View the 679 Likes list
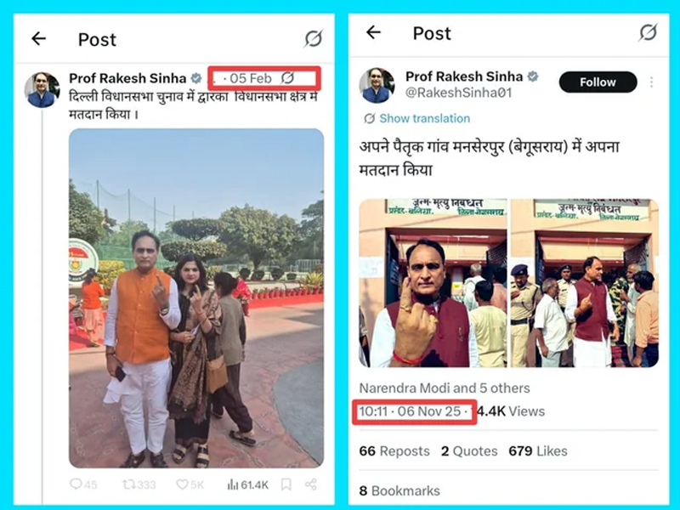The width and height of the screenshot is (680, 510). 538,451
